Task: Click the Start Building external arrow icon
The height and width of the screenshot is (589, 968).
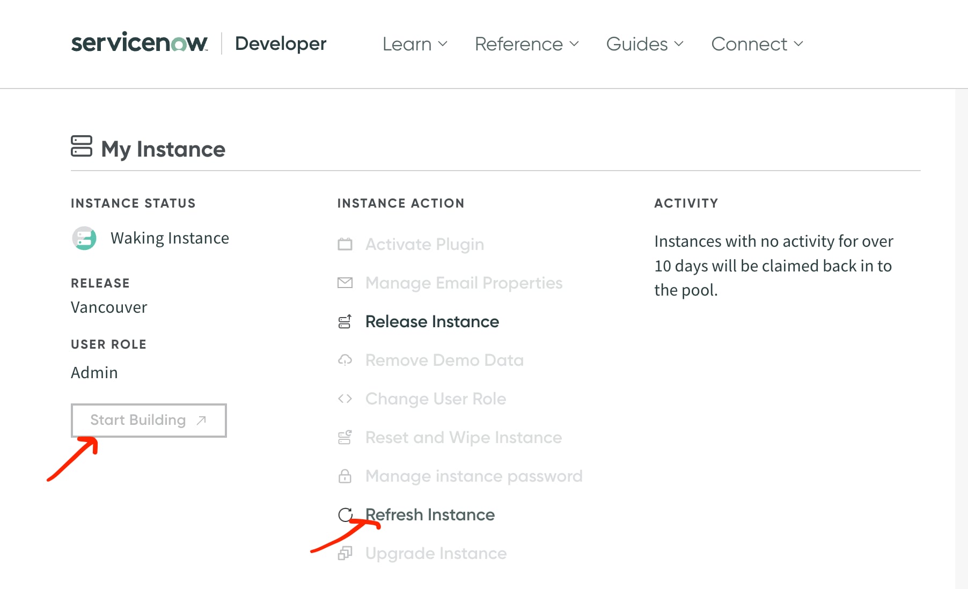Action: pyautogui.click(x=201, y=421)
